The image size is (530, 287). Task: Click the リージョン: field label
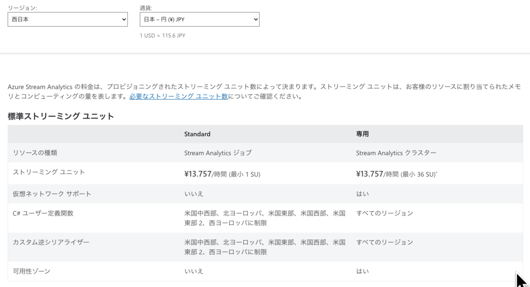pos(23,8)
